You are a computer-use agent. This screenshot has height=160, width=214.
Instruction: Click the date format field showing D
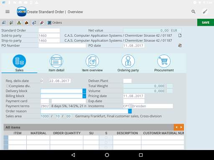42,81
